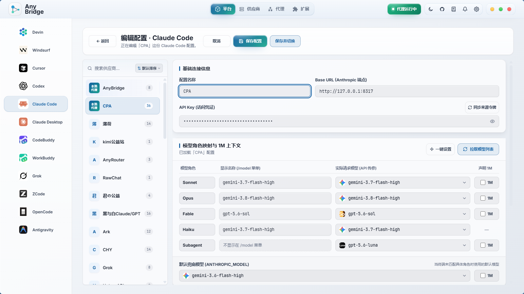Click the 保存并切换 button
The height and width of the screenshot is (294, 524).
(x=285, y=41)
